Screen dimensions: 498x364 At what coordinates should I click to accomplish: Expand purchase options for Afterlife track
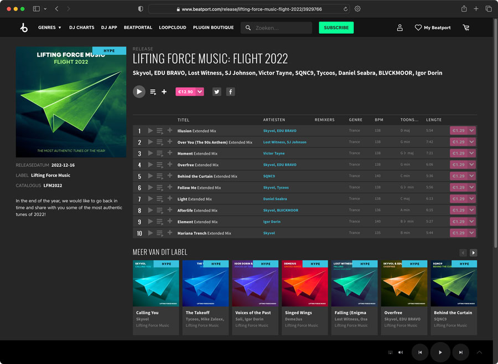pos(471,211)
